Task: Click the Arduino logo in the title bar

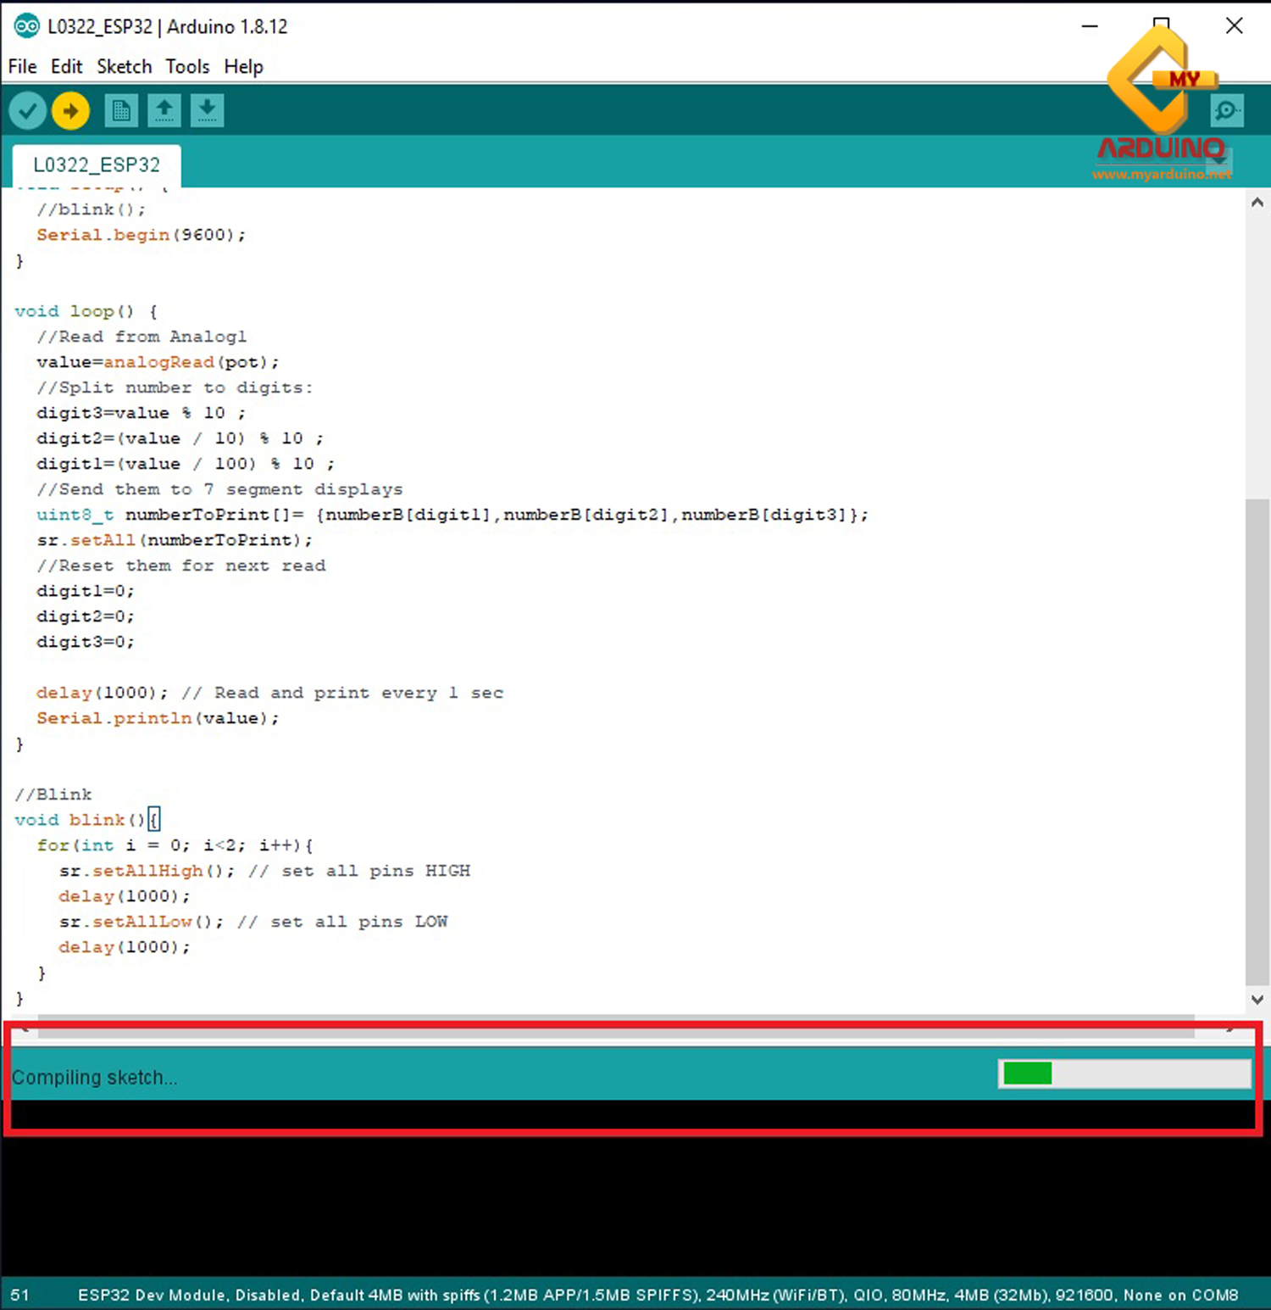Action: [26, 26]
